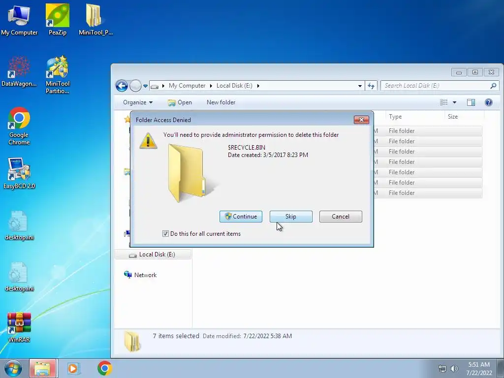This screenshot has height=378, width=504.
Task: Open MiniTool_P... folder on desktop
Action: tap(95, 20)
